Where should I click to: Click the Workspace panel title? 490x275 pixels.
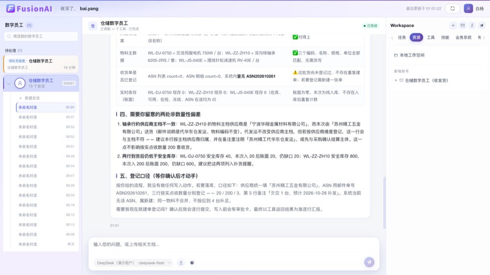point(402,25)
